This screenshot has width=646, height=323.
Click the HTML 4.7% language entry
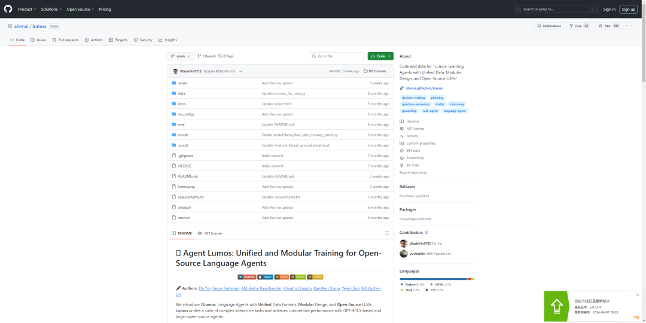click(441, 285)
